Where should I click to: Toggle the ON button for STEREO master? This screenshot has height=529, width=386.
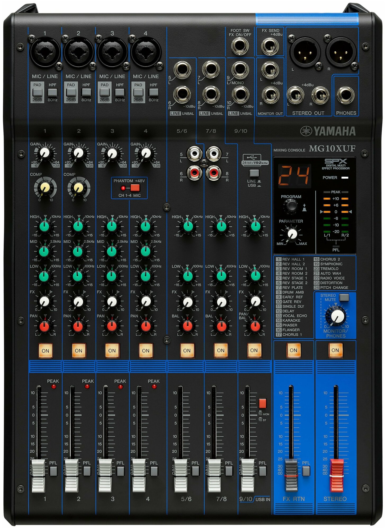(335, 350)
